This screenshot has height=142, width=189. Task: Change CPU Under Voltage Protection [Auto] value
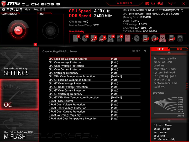click(115, 66)
